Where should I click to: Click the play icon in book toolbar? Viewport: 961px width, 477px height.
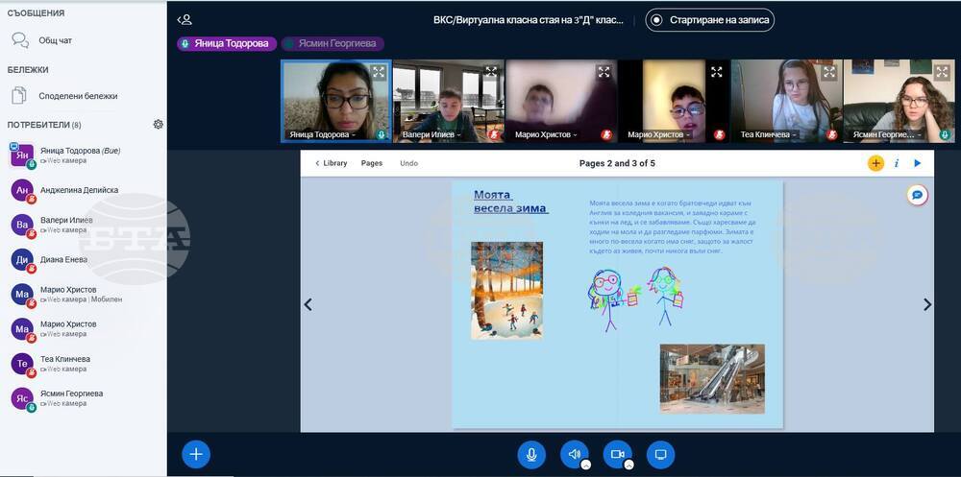[918, 163]
